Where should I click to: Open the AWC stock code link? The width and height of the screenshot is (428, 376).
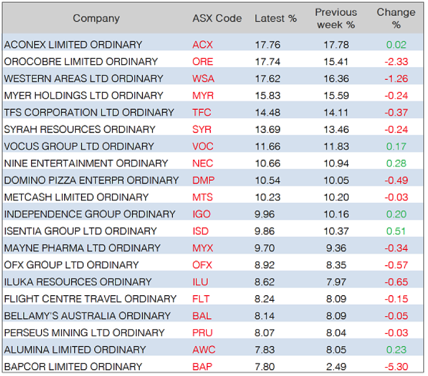204,350
